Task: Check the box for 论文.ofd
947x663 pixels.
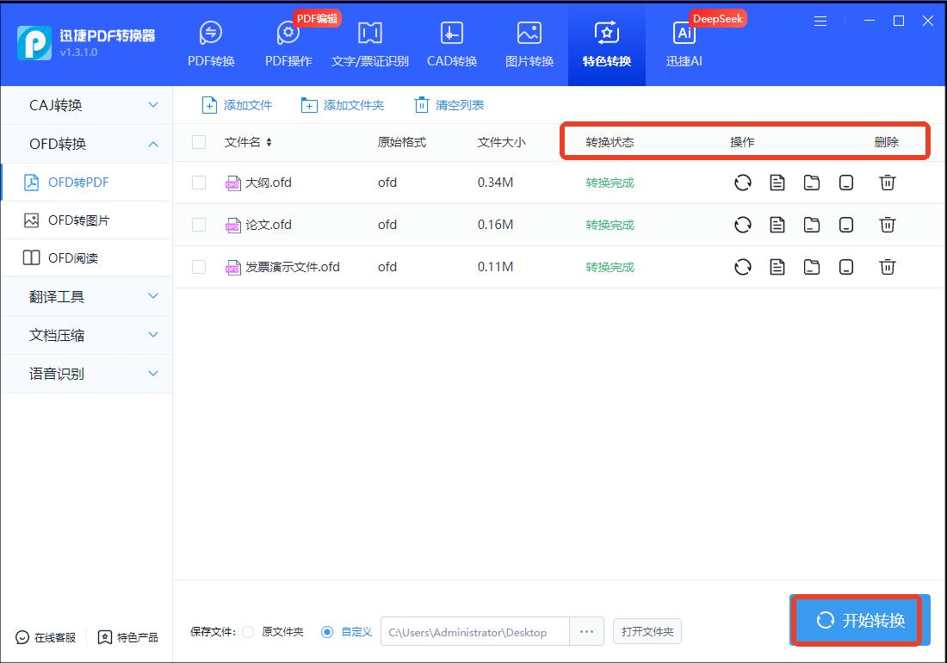Action: coord(199,225)
